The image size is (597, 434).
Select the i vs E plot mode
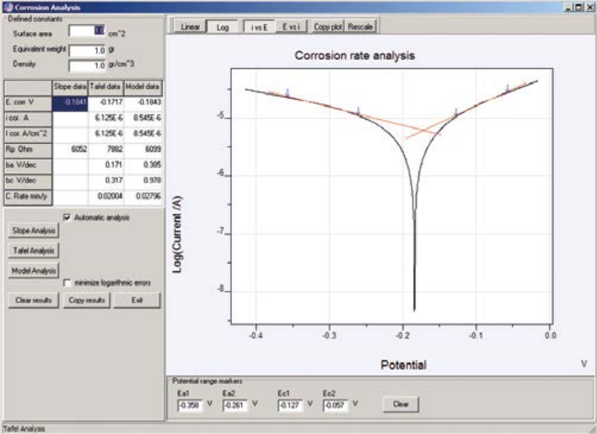(259, 26)
